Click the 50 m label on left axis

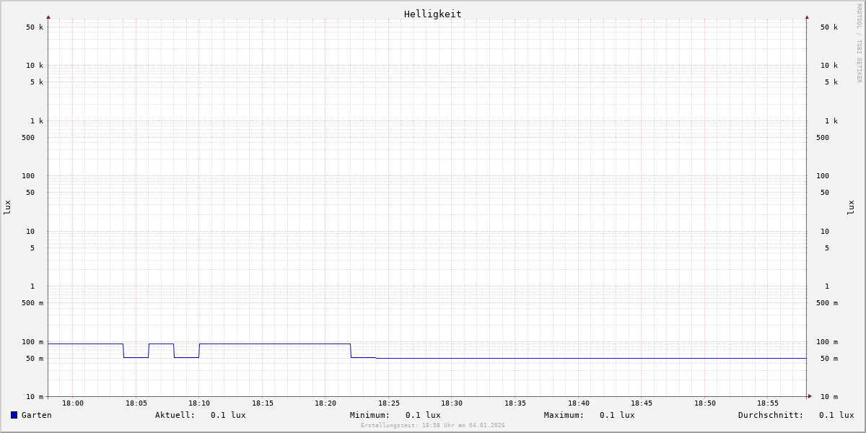point(35,359)
